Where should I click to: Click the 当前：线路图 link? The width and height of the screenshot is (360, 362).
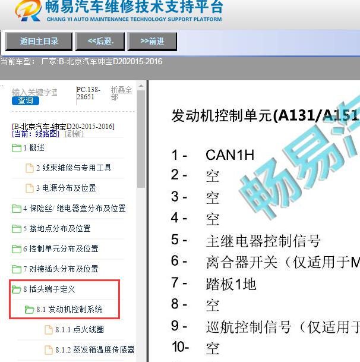click(36, 134)
